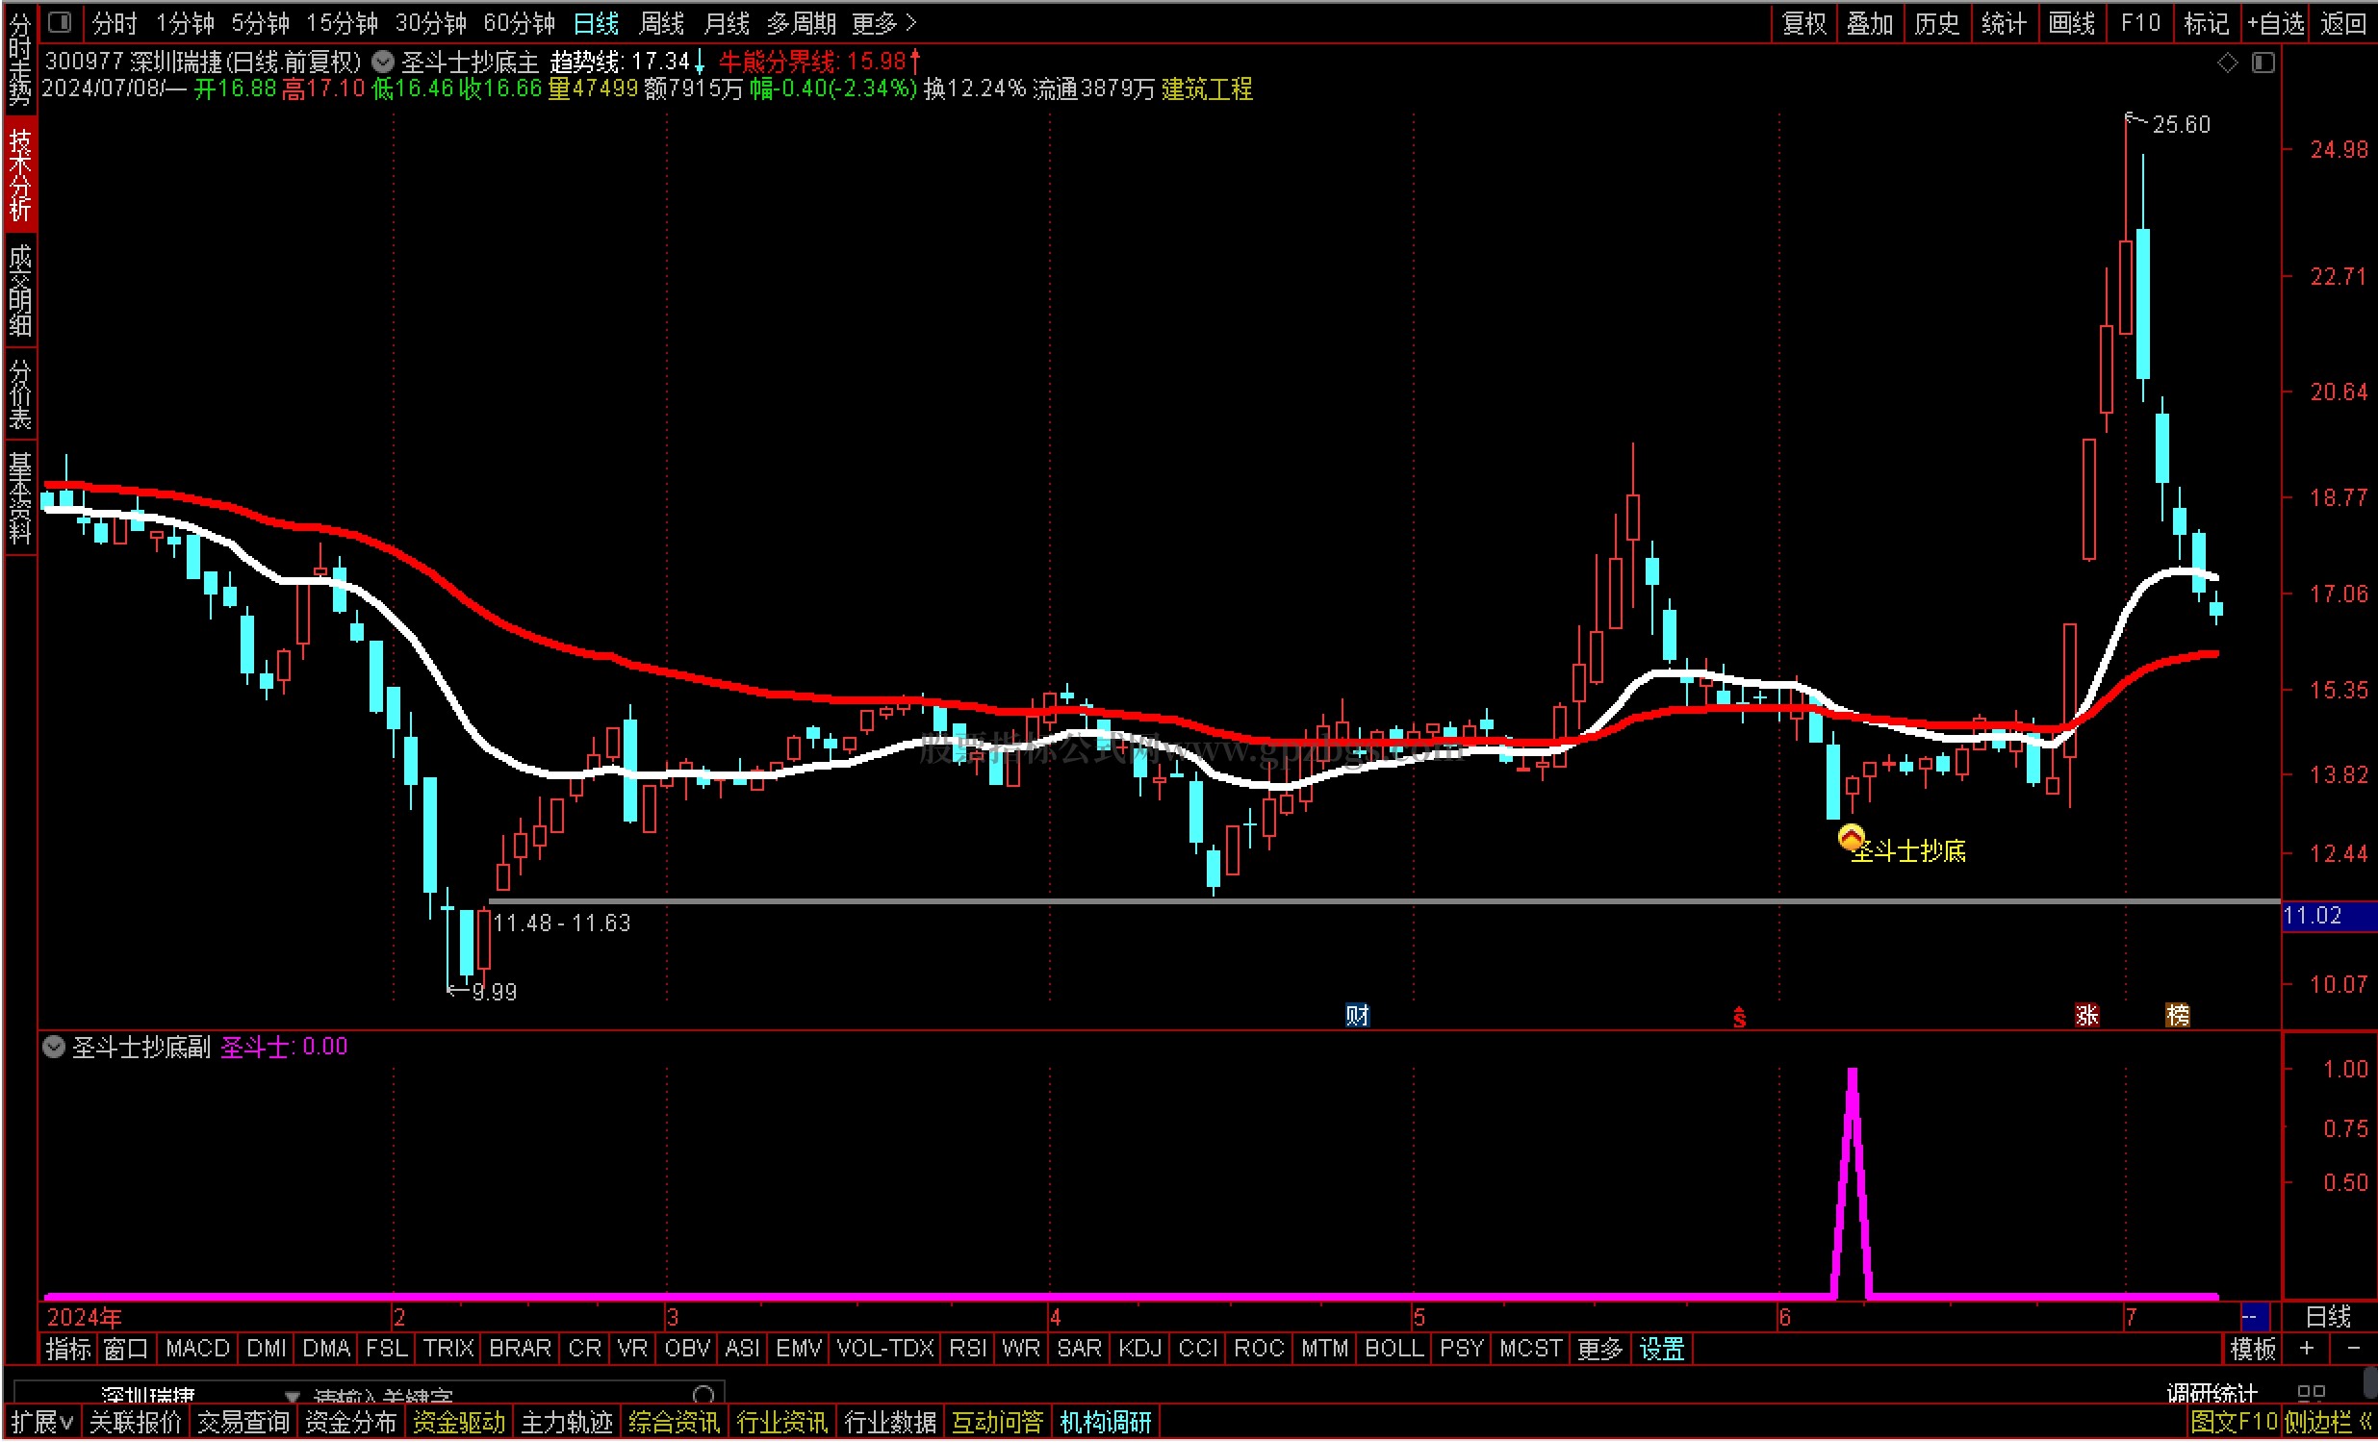Click the panel layout icon at top-left
The height and width of the screenshot is (1442, 2378).
point(60,21)
